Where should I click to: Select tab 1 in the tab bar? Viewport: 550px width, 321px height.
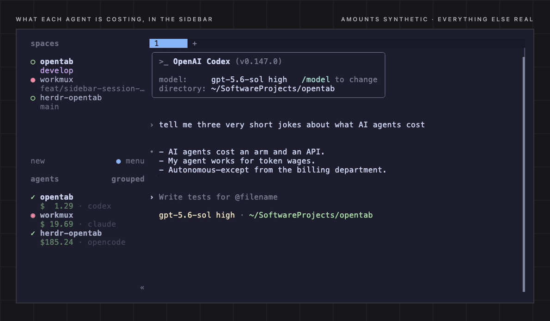[168, 43]
